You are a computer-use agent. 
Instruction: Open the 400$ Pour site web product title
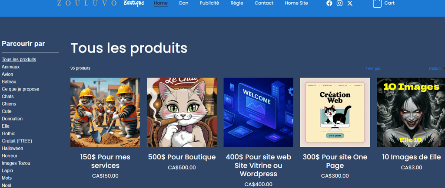click(x=258, y=165)
